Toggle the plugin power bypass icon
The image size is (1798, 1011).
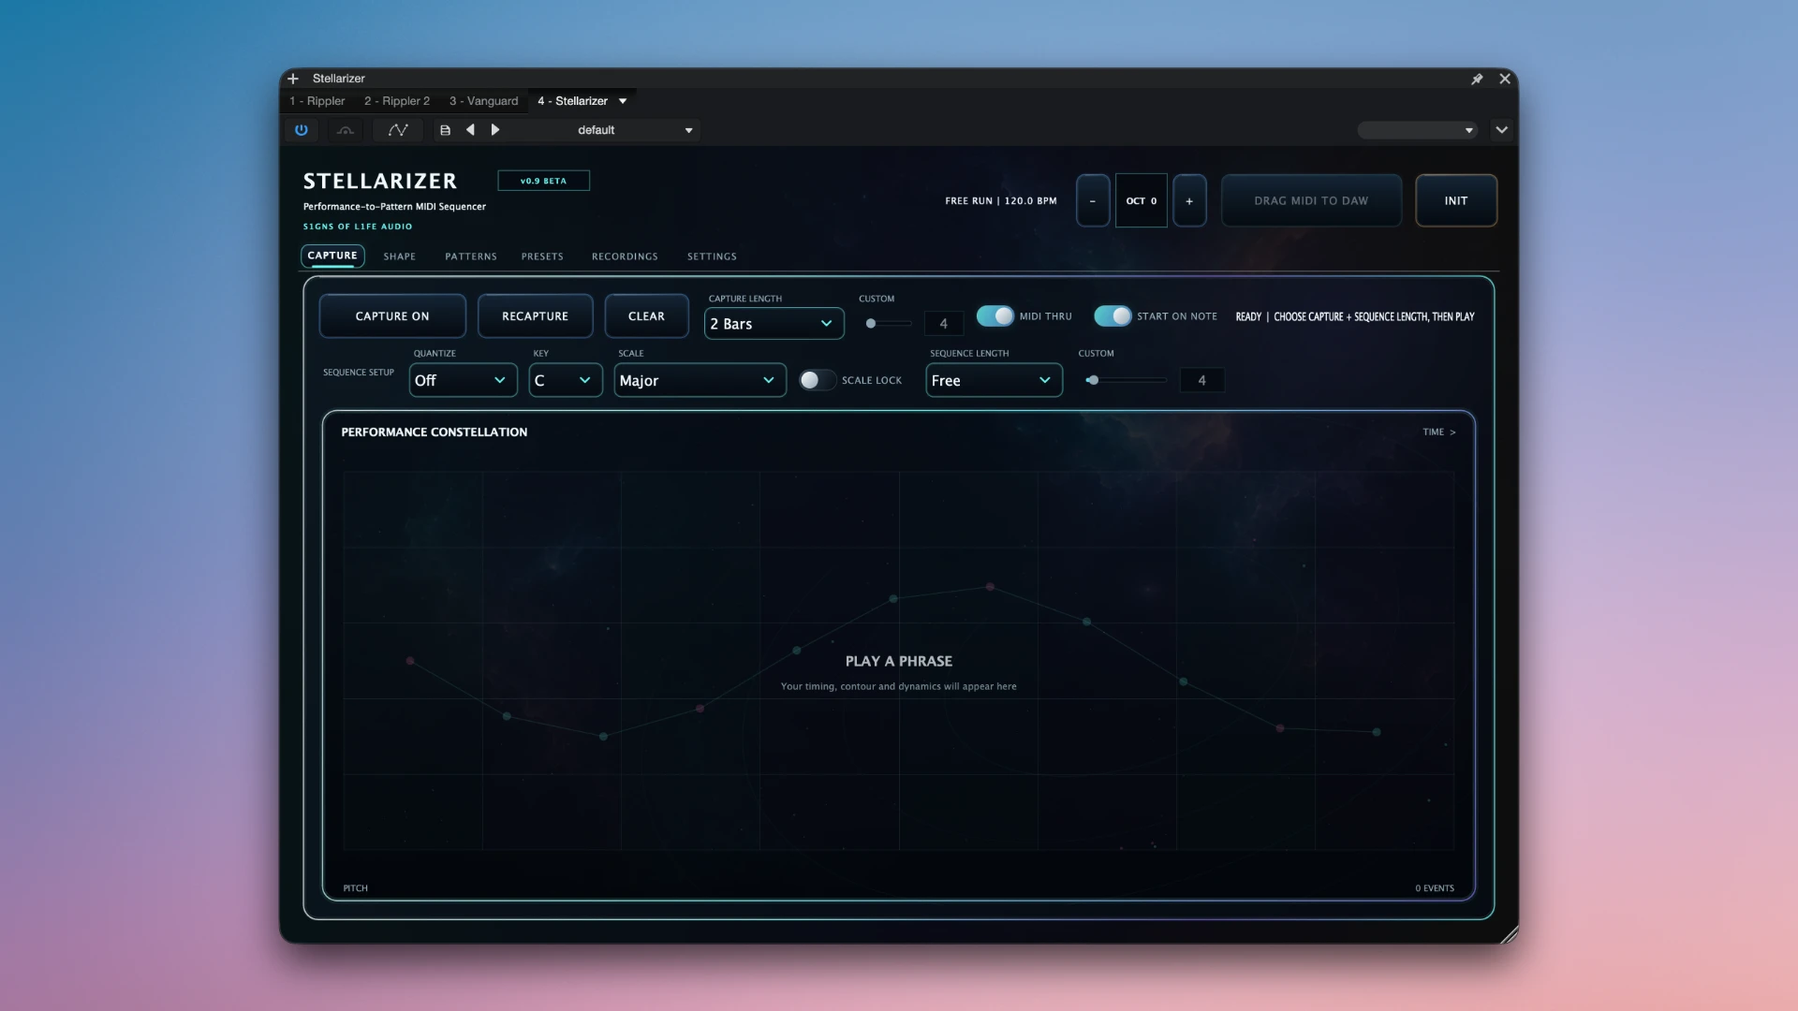(302, 130)
